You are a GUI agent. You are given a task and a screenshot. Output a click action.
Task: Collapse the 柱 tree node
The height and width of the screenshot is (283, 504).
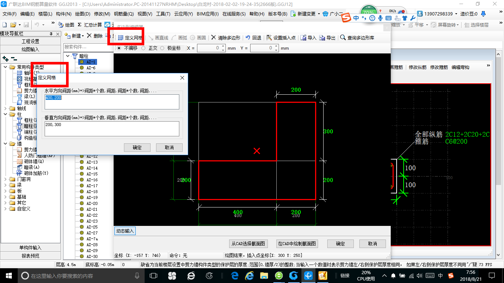click(6, 114)
